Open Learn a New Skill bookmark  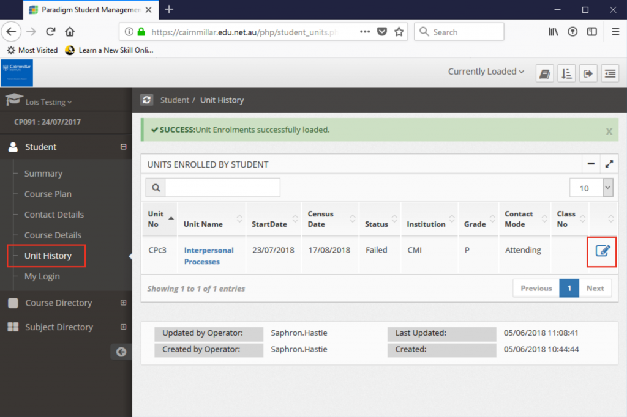pyautogui.click(x=109, y=50)
